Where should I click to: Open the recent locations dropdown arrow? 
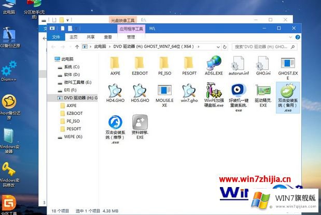point(70,47)
